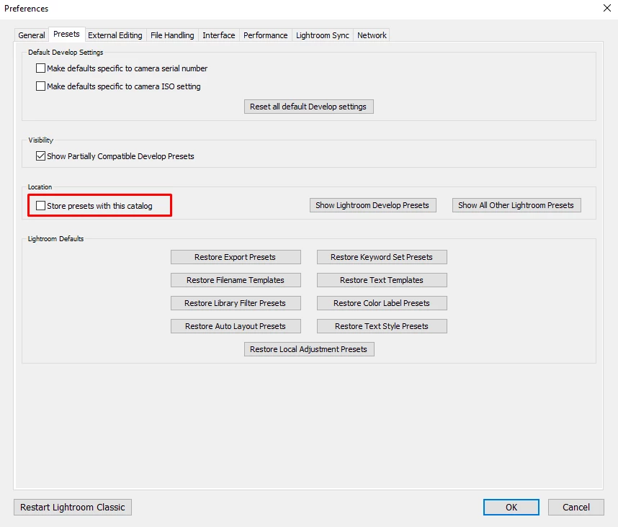This screenshot has width=618, height=527.
Task: Switch to the Performance tab
Action: click(x=265, y=35)
